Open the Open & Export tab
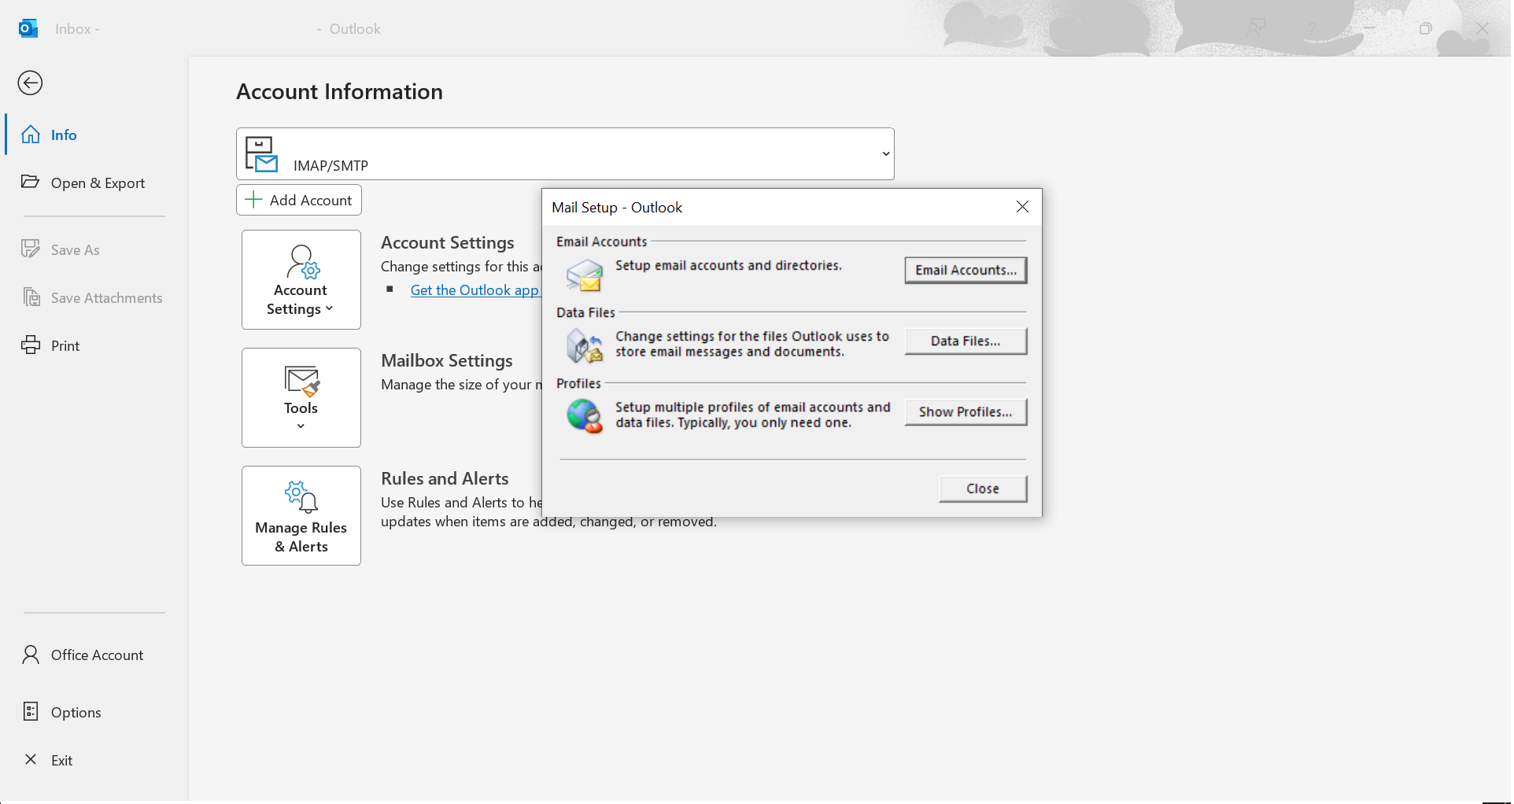The height and width of the screenshot is (804, 1514). pos(94,183)
